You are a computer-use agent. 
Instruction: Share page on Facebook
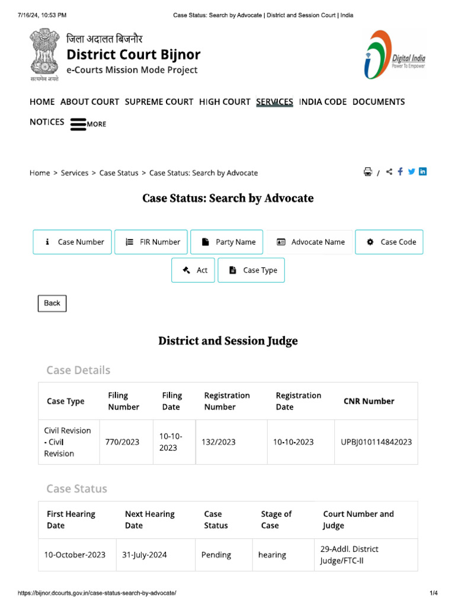(x=400, y=172)
